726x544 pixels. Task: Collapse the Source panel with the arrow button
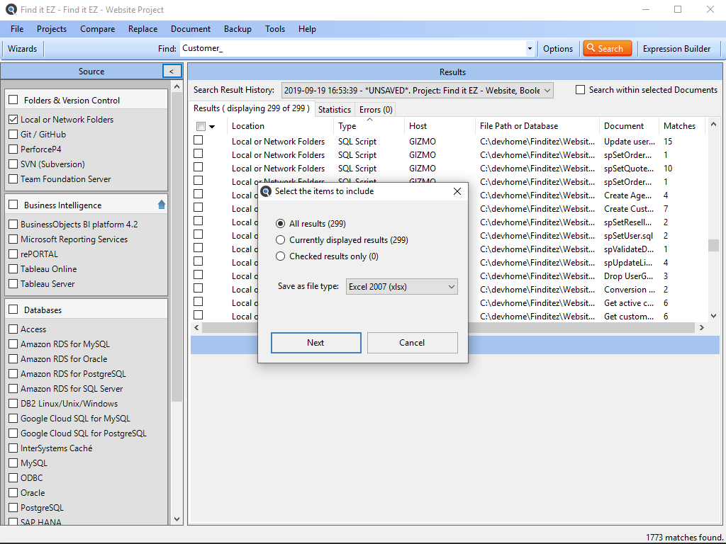click(x=172, y=72)
